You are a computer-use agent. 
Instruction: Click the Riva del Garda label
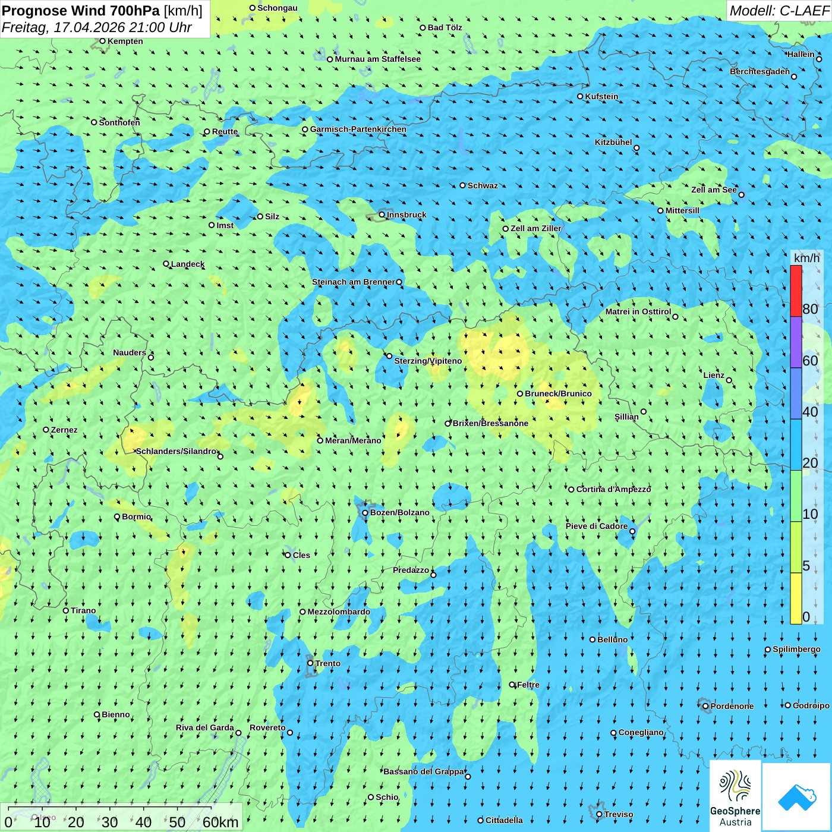tap(205, 727)
